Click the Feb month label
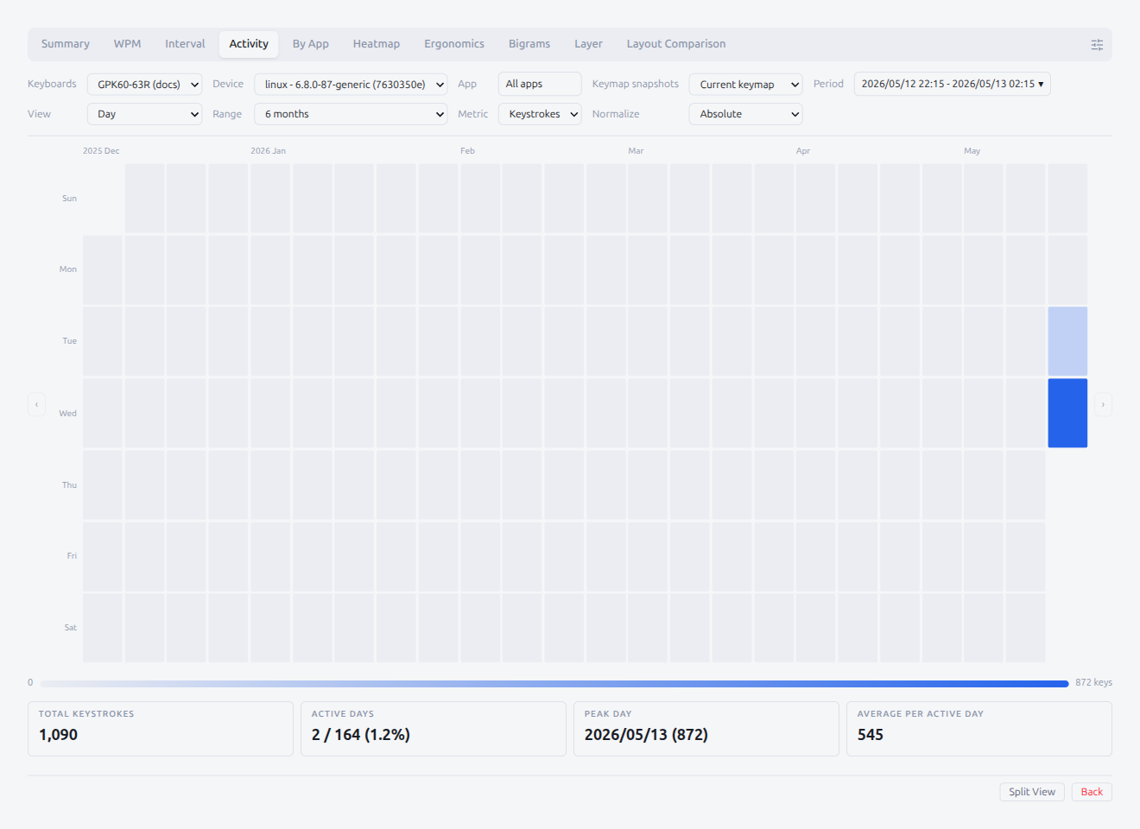1140x829 pixels. tap(467, 151)
